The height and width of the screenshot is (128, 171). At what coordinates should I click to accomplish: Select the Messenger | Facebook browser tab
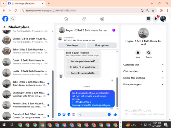pyautogui.click(x=26, y=3)
